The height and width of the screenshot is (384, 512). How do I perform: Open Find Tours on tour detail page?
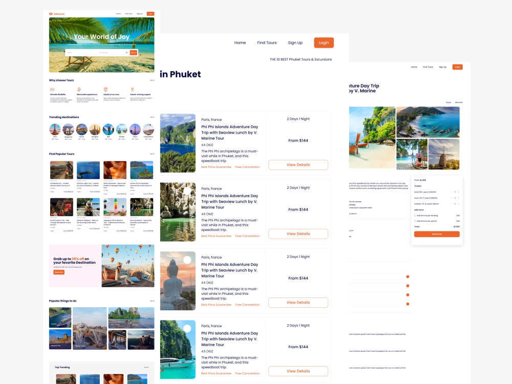click(428, 67)
